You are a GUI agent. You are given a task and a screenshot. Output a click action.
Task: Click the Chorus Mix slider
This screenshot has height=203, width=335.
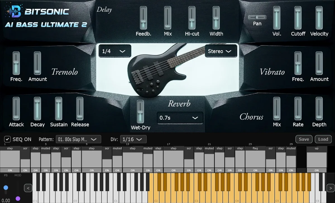(x=277, y=109)
